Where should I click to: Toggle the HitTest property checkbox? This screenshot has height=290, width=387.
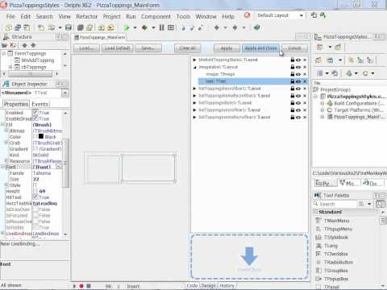(35, 197)
